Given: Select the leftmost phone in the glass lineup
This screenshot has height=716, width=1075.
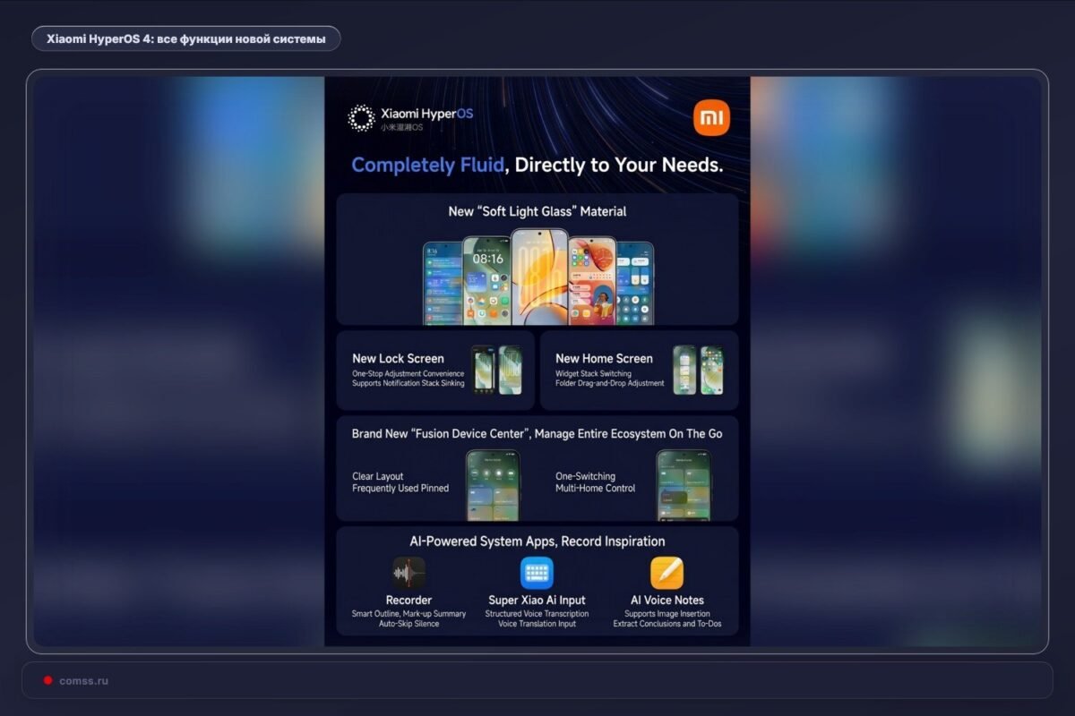Looking at the screenshot, I should (x=442, y=283).
